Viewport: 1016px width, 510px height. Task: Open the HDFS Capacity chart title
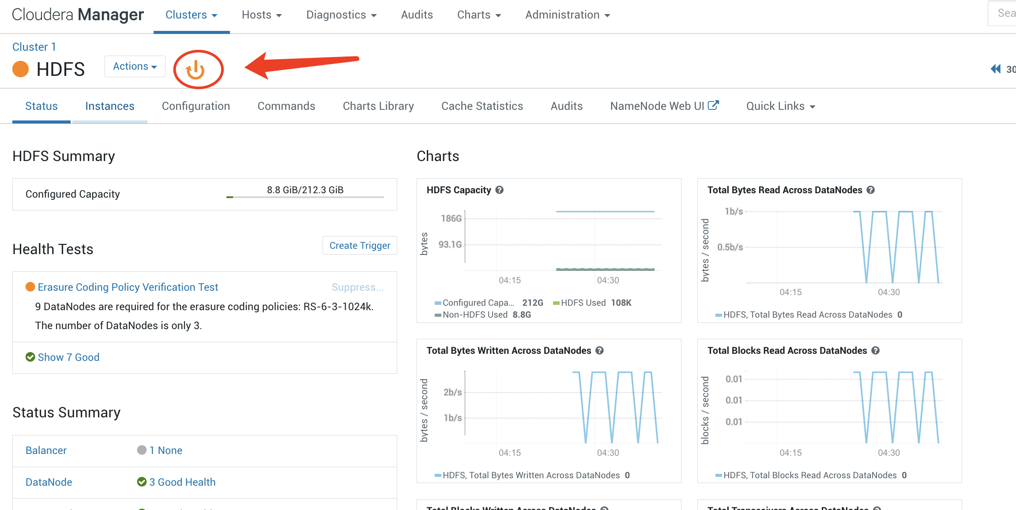click(x=459, y=190)
